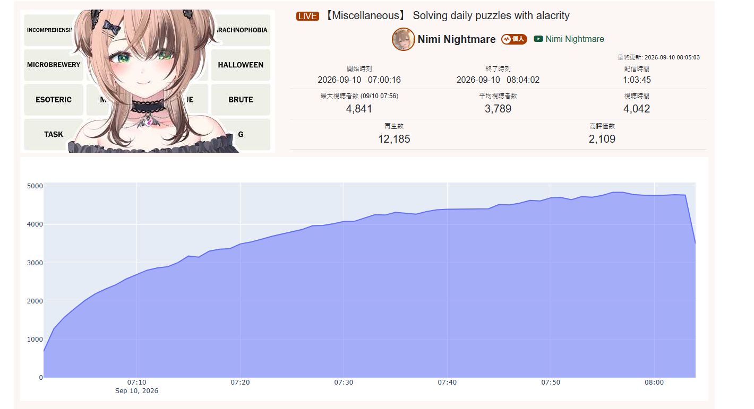
Task: Click the LIVE badge beside the stream title
Action: click(307, 16)
